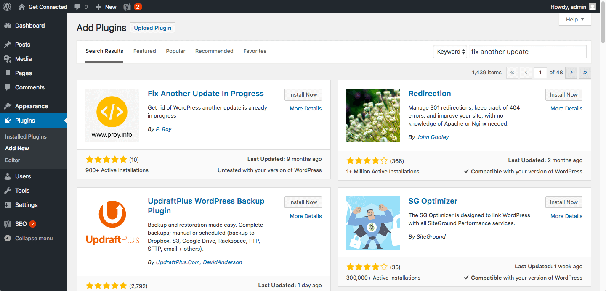Click the Collapse menu label
606x291 pixels.
(34, 238)
